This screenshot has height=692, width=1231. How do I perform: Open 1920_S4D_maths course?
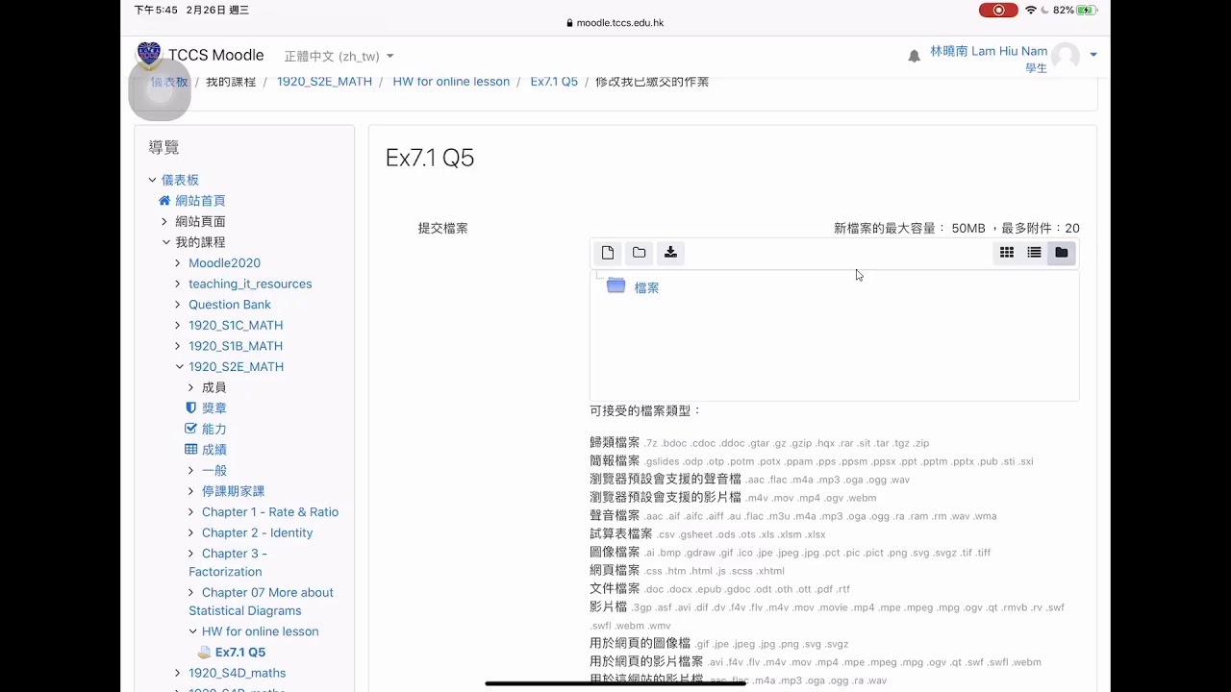[237, 673]
